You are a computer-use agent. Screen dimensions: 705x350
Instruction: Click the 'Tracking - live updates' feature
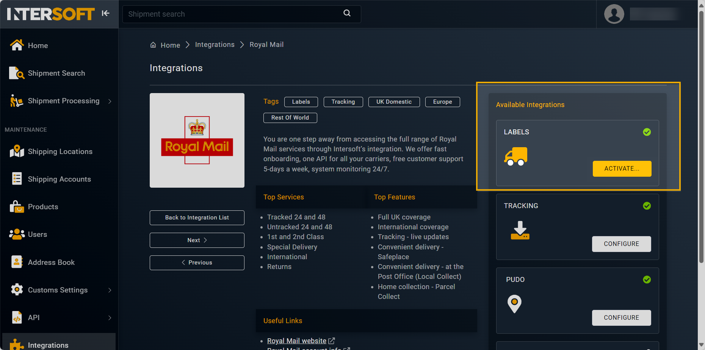[x=413, y=237]
